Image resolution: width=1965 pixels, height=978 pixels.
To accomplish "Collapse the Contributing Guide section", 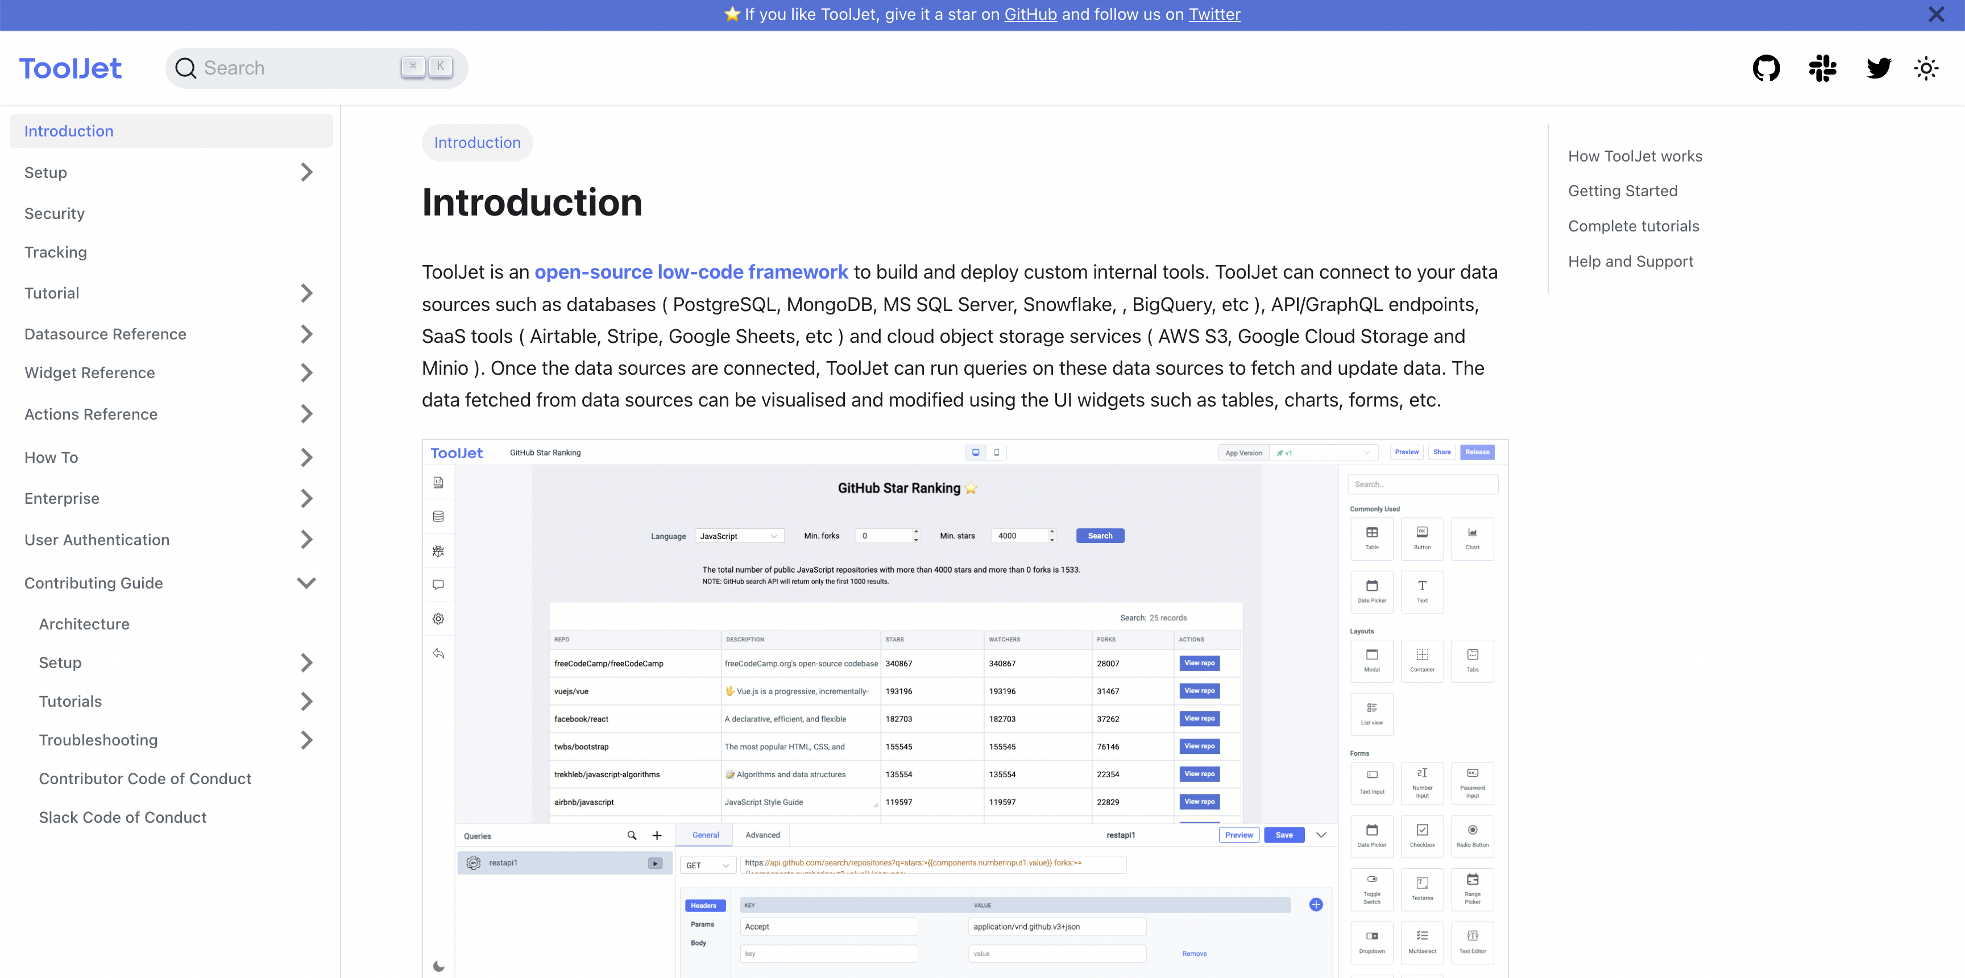I will pos(306,583).
